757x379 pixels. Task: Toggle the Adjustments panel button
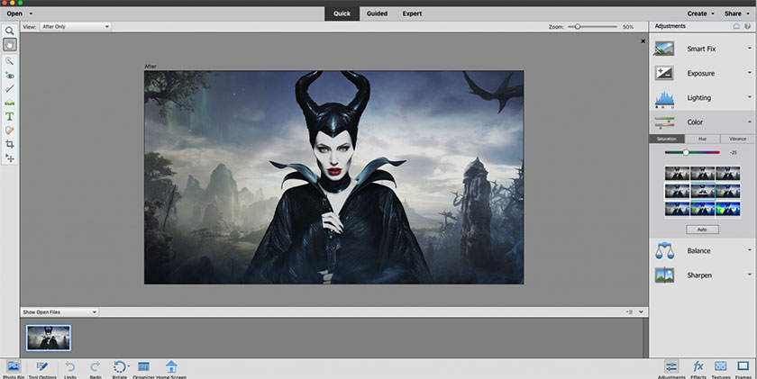click(x=671, y=366)
